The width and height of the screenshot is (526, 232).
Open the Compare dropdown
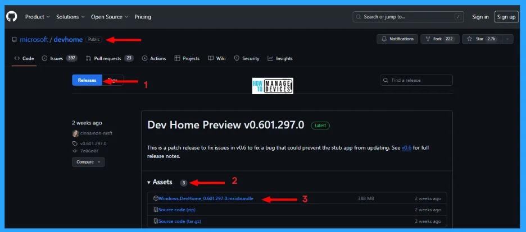click(x=88, y=162)
